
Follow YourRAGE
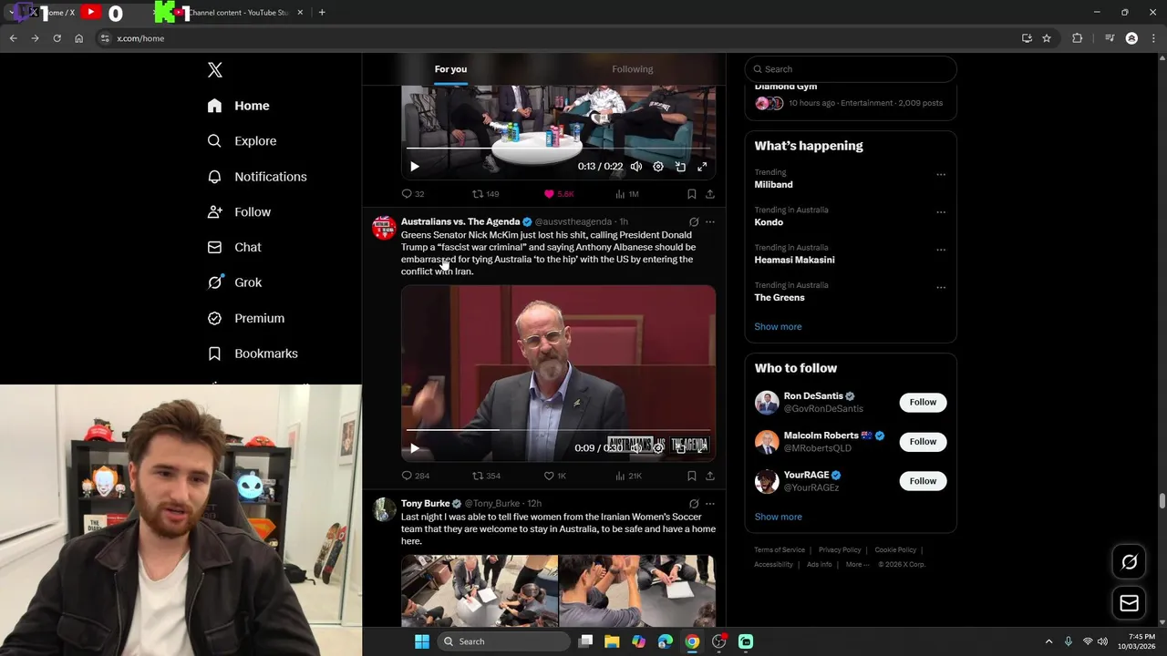click(x=923, y=481)
